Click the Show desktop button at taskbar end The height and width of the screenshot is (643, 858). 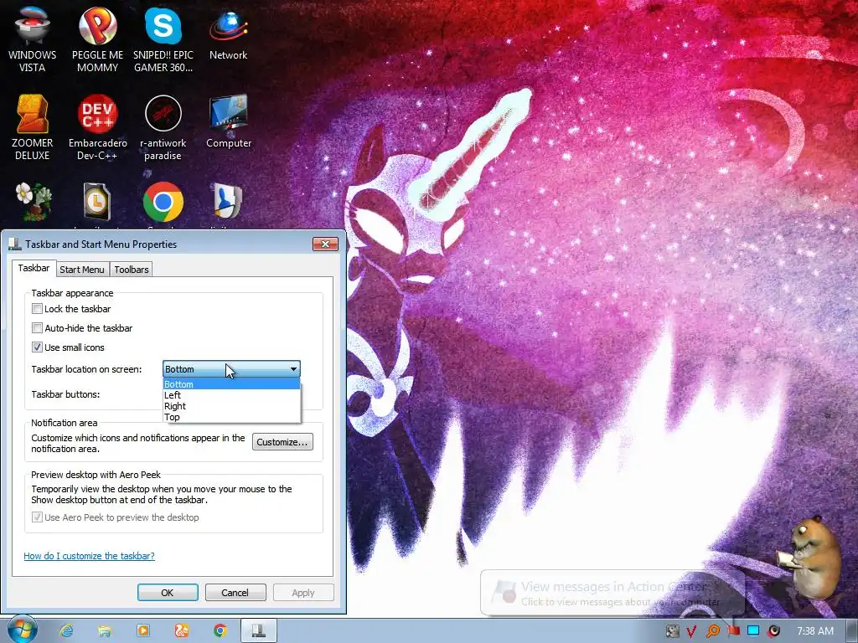[852, 631]
